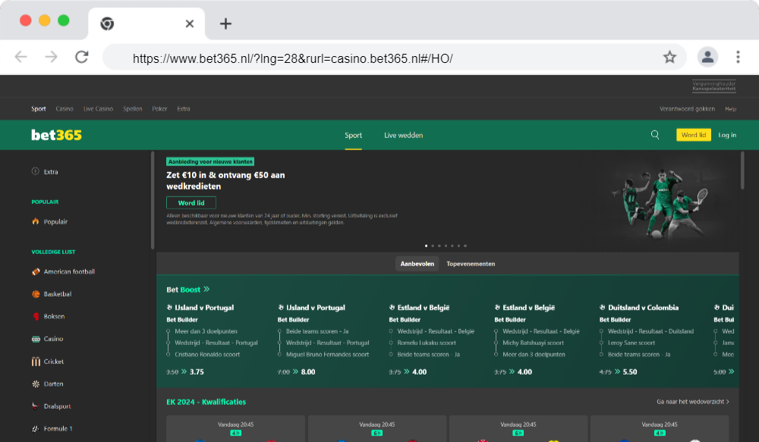Open a new tab with the plus icon
759x442 pixels.
point(225,24)
